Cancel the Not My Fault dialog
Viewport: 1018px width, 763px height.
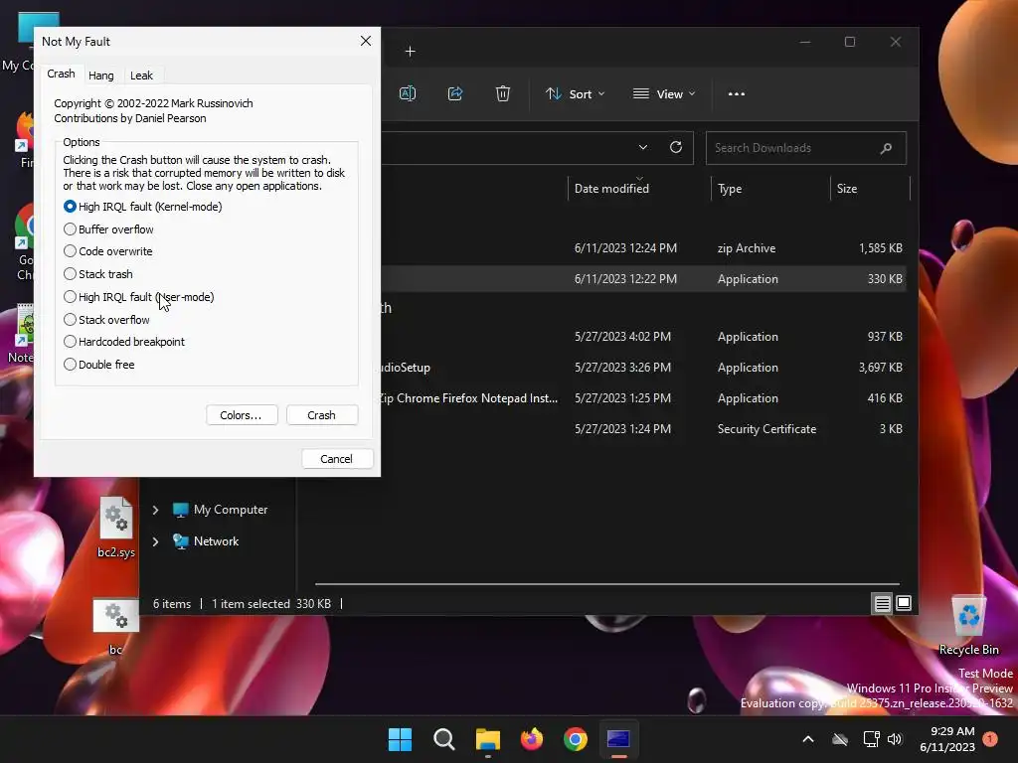coord(336,459)
